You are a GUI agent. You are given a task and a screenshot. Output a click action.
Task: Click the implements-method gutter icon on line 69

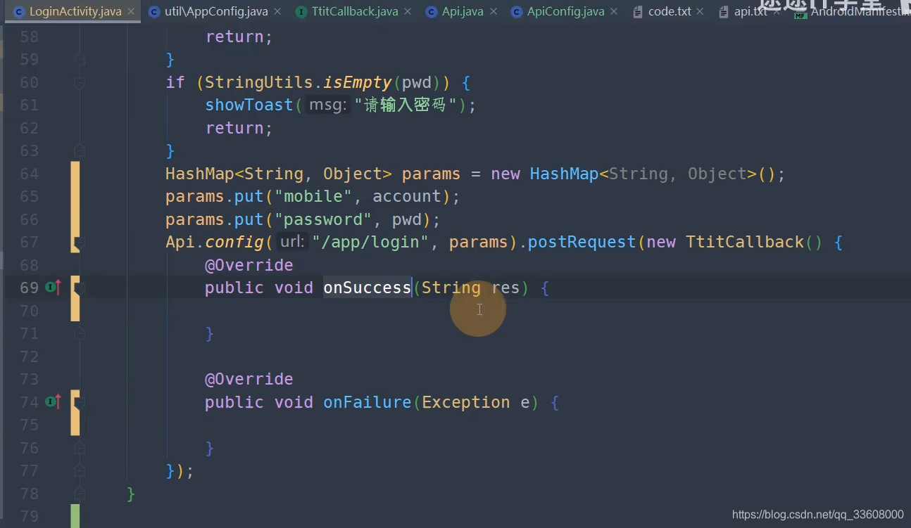pos(54,287)
